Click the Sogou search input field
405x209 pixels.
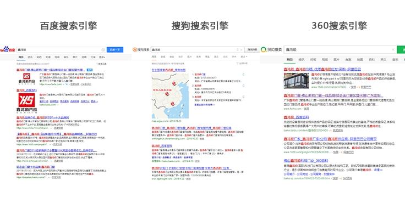point(198,49)
